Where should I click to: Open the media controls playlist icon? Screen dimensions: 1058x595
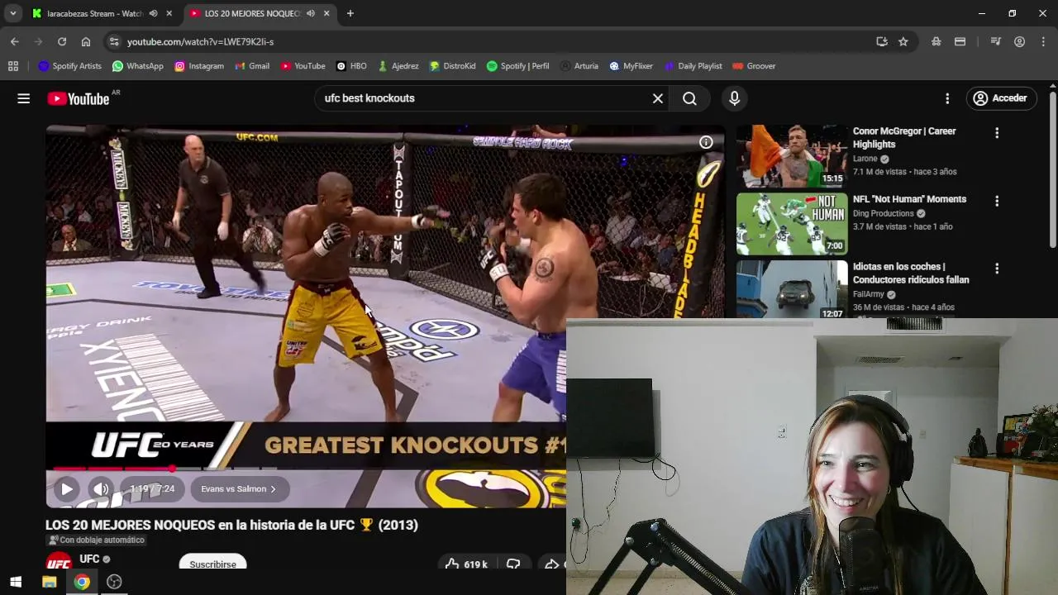tap(995, 41)
